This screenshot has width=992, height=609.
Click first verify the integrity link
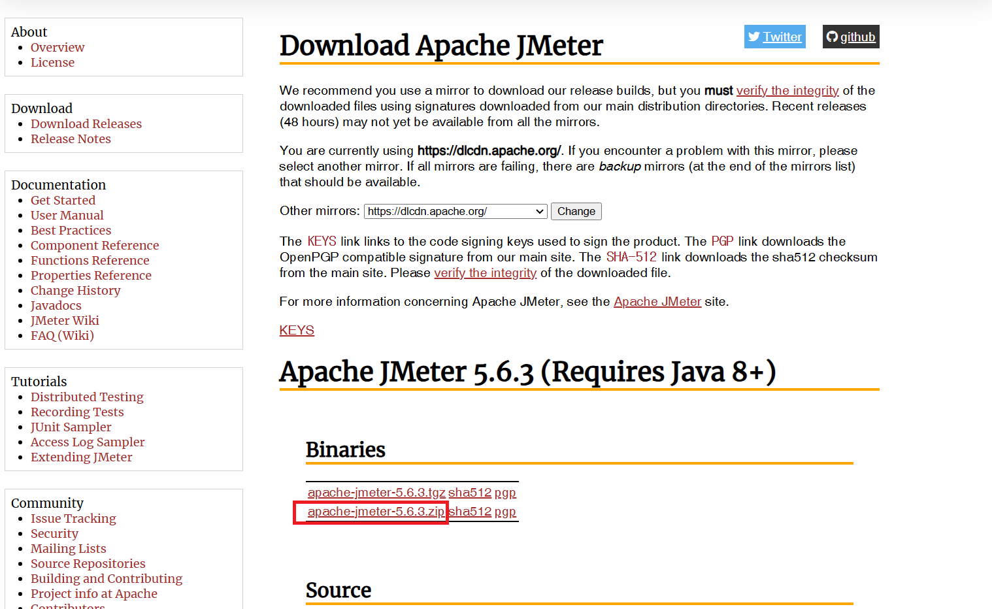pos(787,90)
